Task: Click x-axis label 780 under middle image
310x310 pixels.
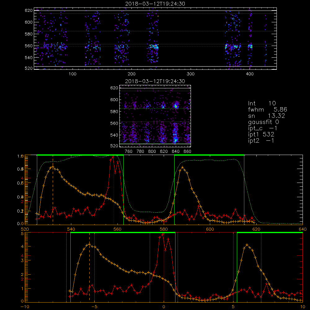Action: pyautogui.click(x=140, y=152)
